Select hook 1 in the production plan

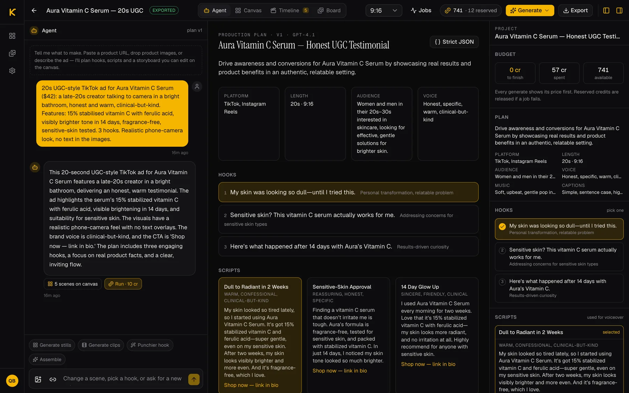tap(348, 192)
